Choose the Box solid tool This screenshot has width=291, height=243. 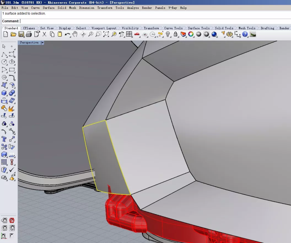point(4,93)
